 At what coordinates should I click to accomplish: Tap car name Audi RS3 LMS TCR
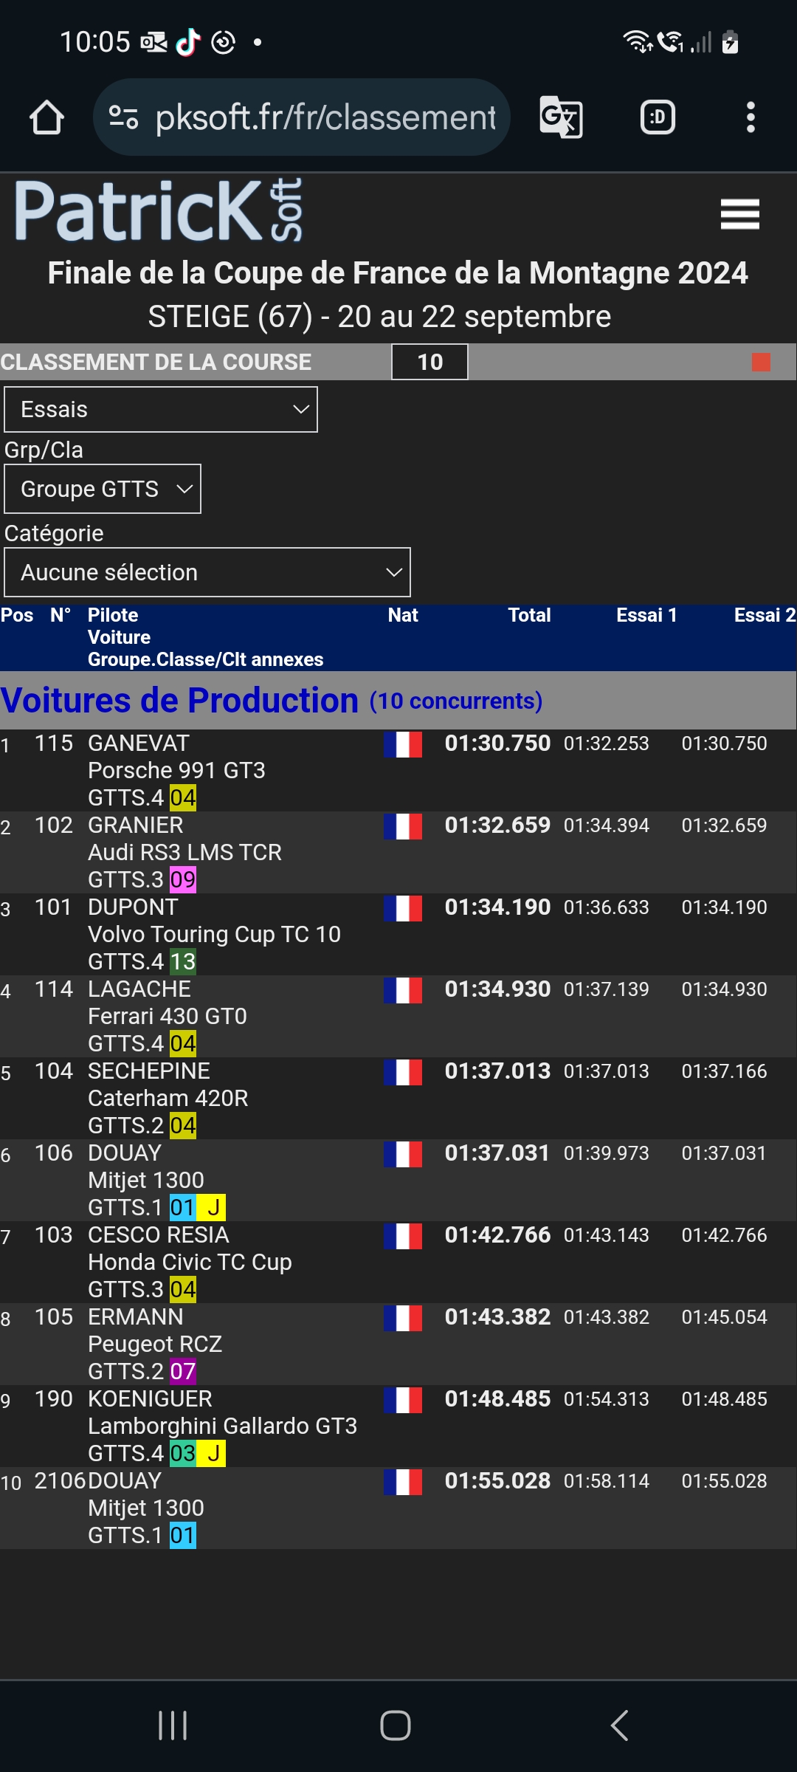pos(184,853)
